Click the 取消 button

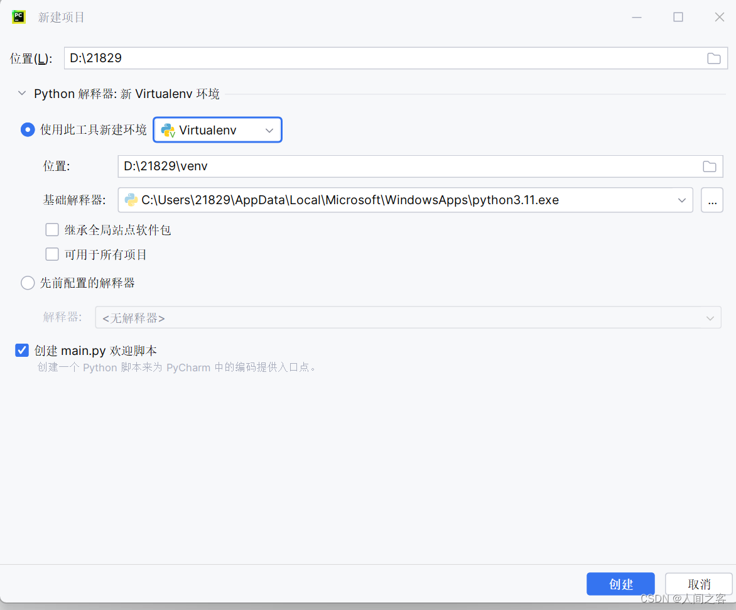coord(698,584)
